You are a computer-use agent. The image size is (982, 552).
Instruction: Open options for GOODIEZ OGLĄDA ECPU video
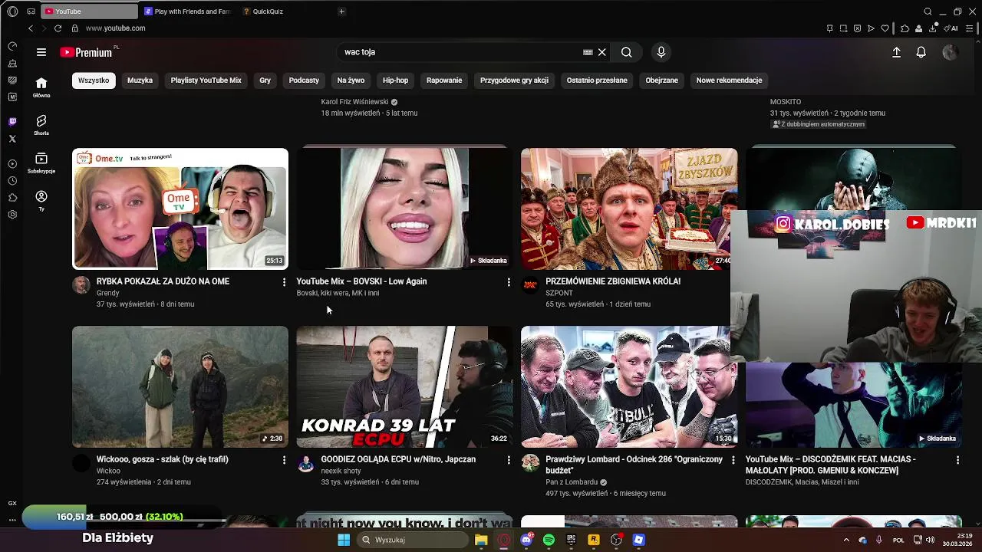pos(508,460)
